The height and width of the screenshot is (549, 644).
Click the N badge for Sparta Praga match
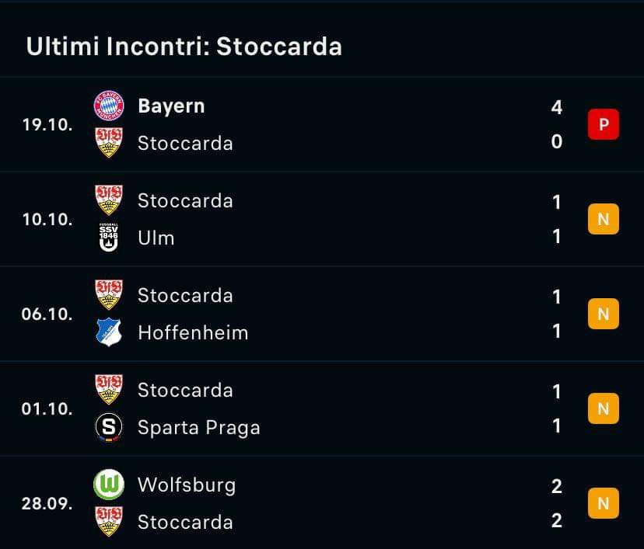[604, 408]
